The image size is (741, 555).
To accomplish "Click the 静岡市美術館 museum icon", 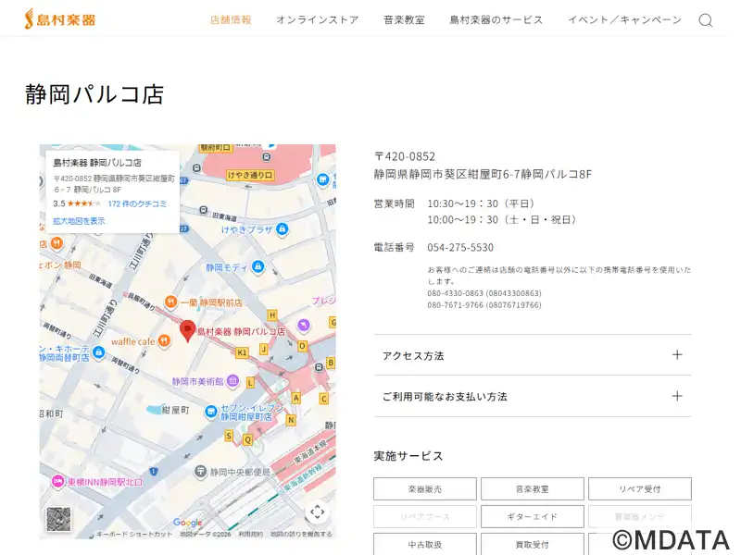I will (232, 381).
